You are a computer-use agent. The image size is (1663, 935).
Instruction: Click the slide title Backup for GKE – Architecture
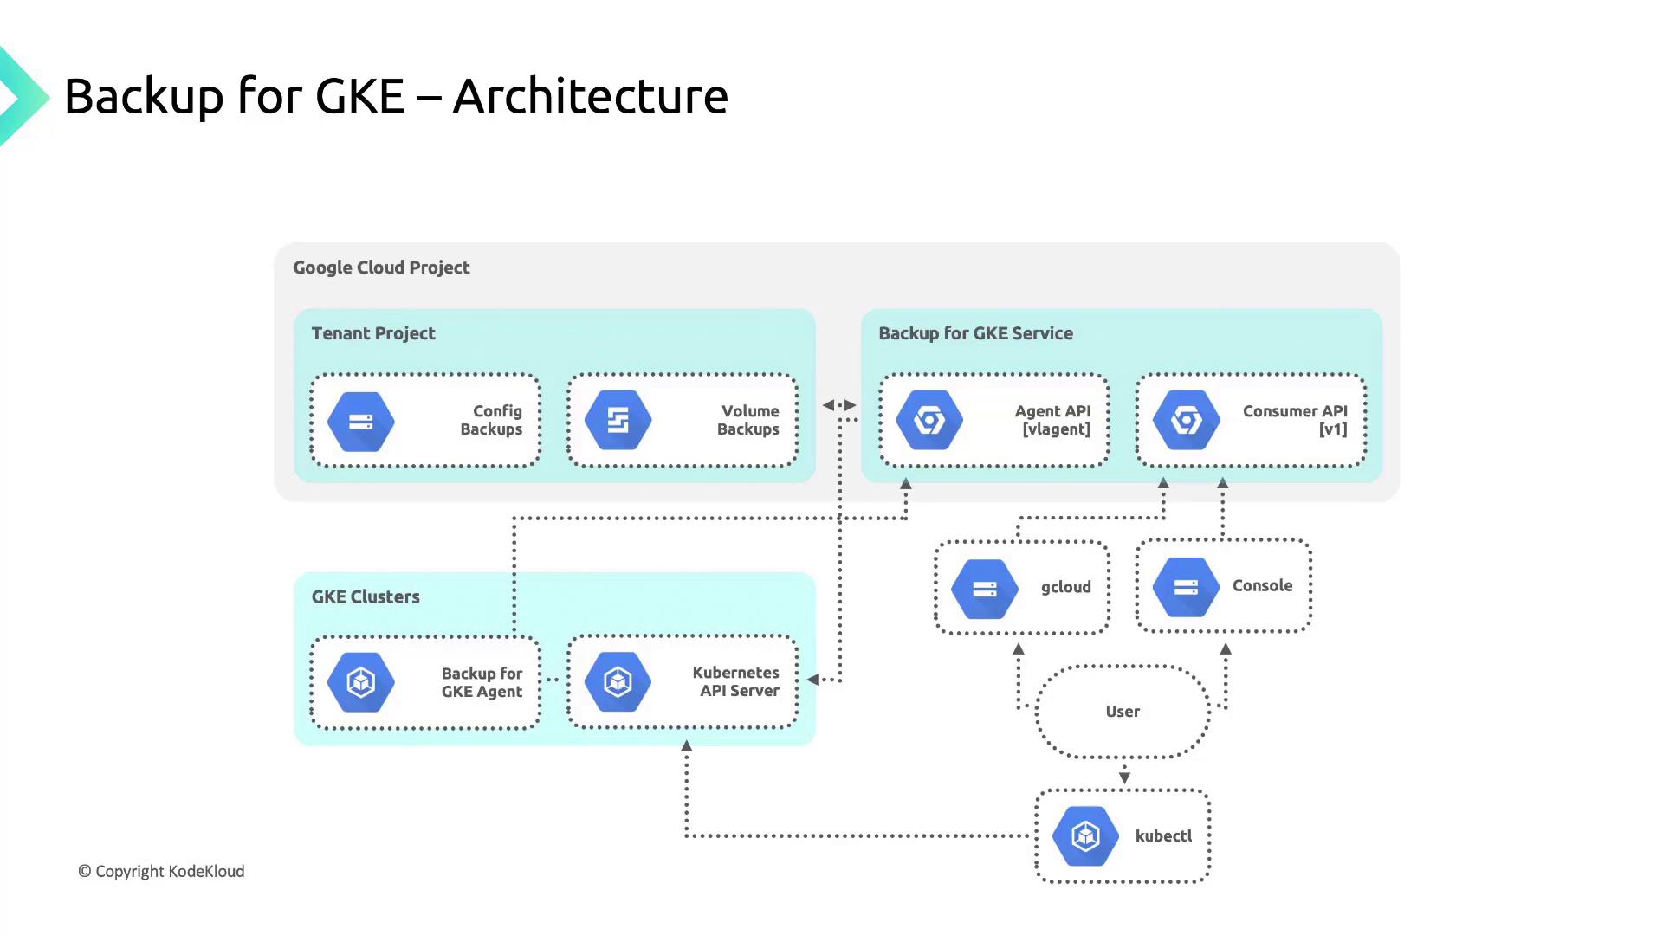[396, 96]
